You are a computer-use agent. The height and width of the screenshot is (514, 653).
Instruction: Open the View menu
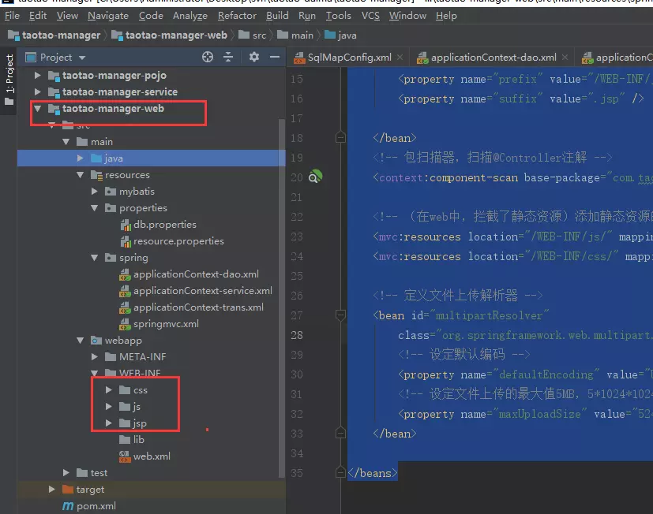67,16
